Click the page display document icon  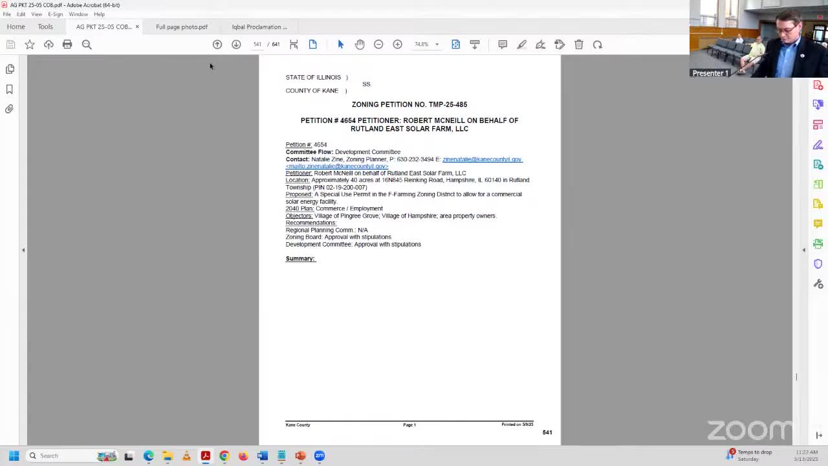pos(312,44)
